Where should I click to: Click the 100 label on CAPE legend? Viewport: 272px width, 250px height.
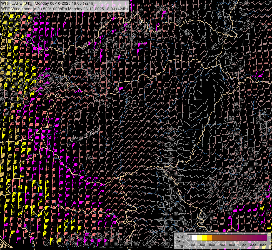(192, 245)
